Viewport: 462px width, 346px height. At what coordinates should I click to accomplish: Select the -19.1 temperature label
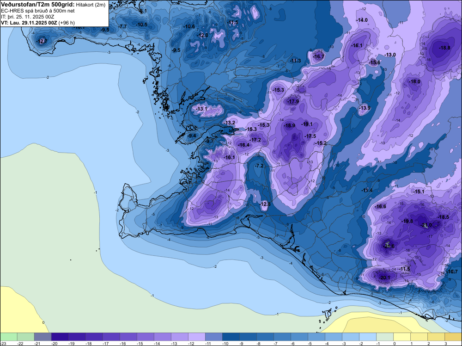(x=307, y=124)
